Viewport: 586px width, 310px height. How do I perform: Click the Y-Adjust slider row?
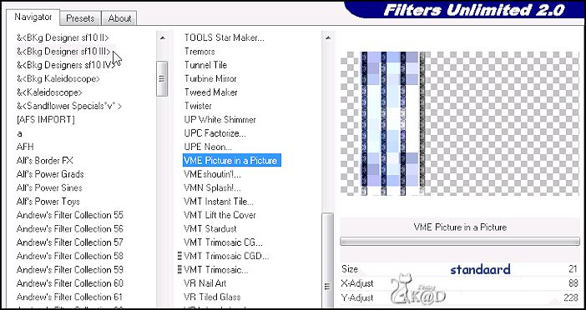(x=460, y=297)
